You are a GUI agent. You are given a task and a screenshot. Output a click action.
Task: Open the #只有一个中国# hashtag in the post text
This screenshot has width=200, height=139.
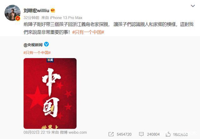88,32
